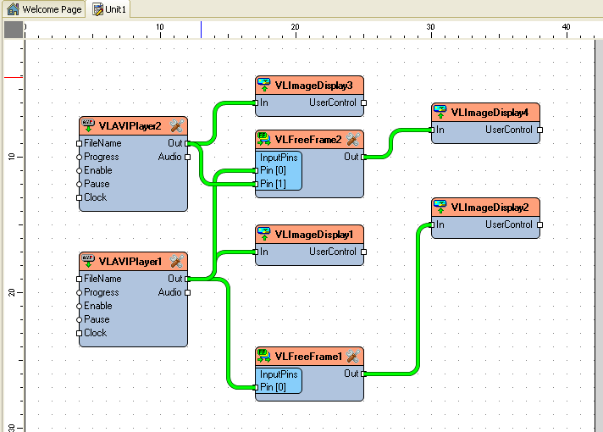Switch to the Welcome Page tab

[45, 8]
